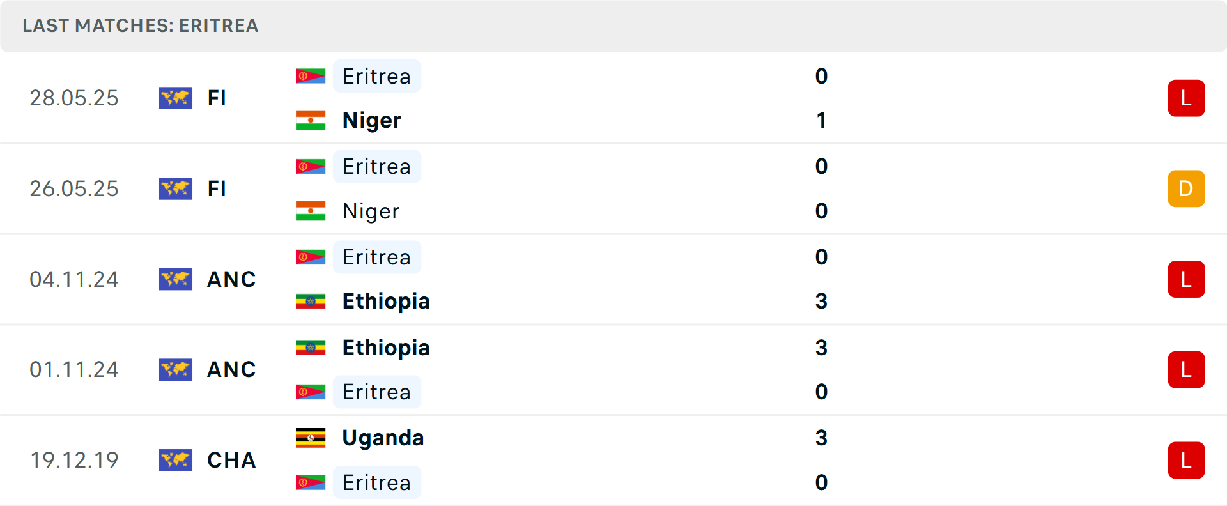Viewport: 1227px width, 506px height.
Task: Click the Uganda flag icon in the last row
Action: pos(311,438)
